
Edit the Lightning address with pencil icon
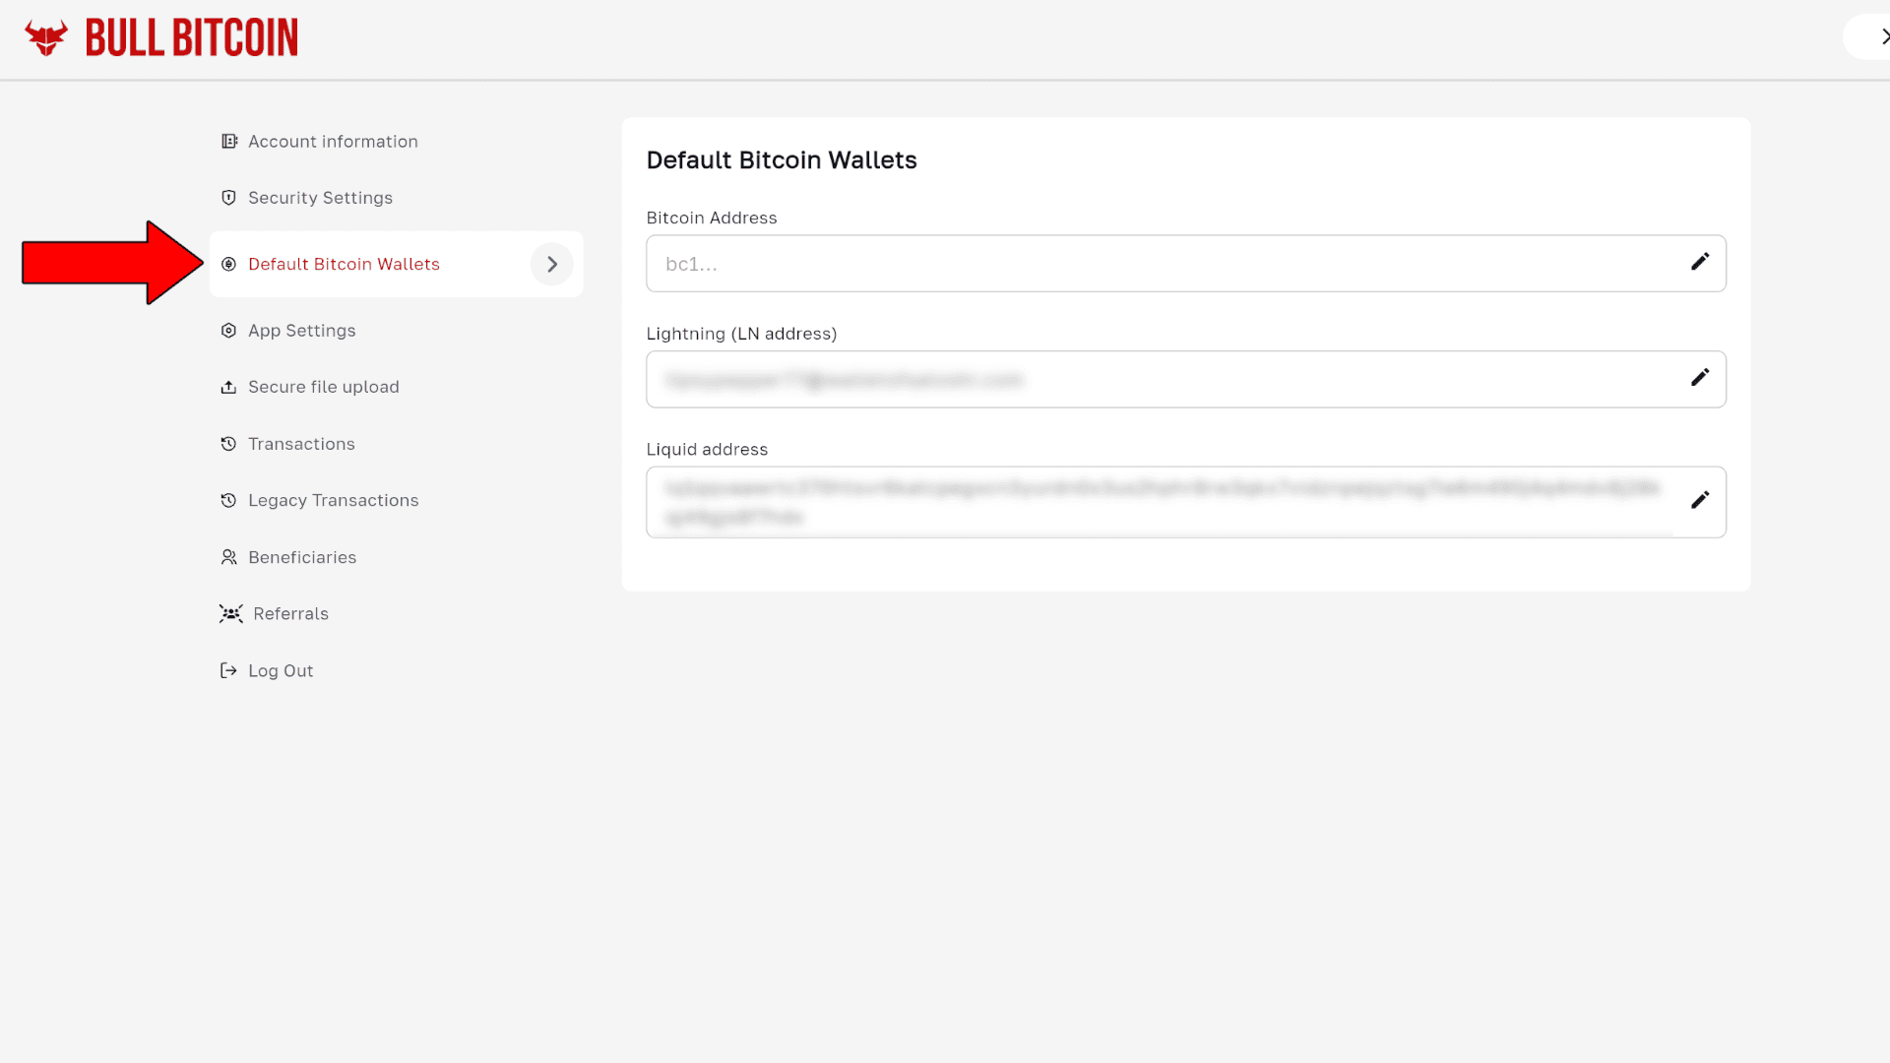(x=1700, y=378)
